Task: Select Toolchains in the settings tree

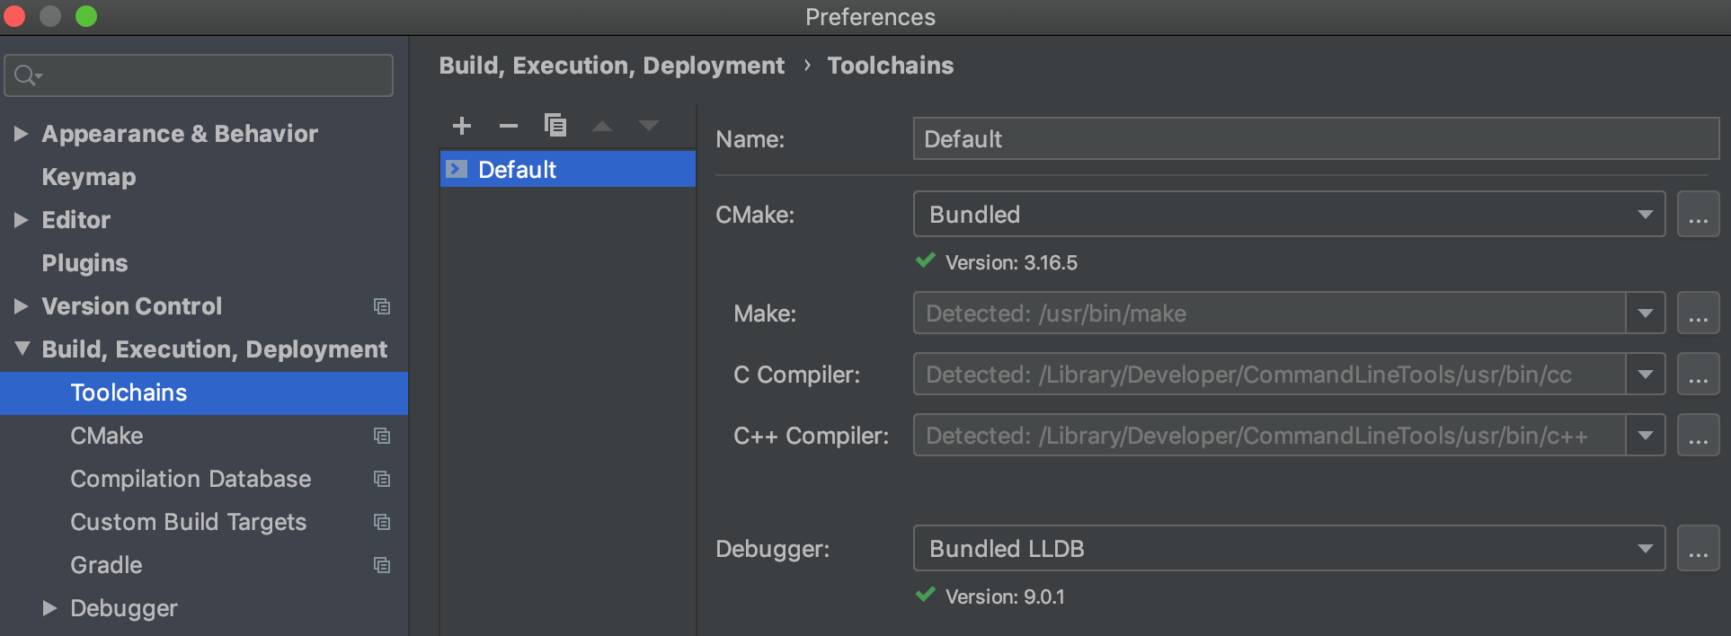Action: (x=204, y=393)
